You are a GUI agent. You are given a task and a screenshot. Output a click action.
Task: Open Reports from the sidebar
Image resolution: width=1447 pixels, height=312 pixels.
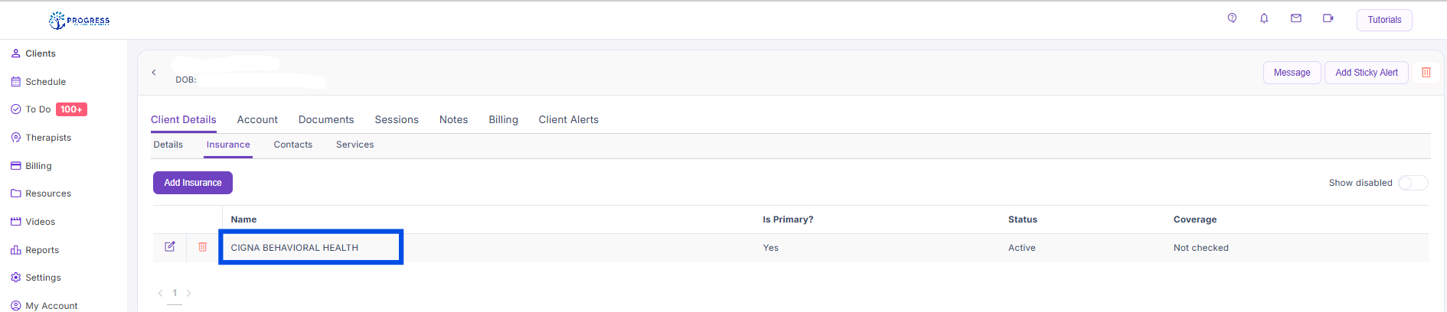click(x=42, y=250)
